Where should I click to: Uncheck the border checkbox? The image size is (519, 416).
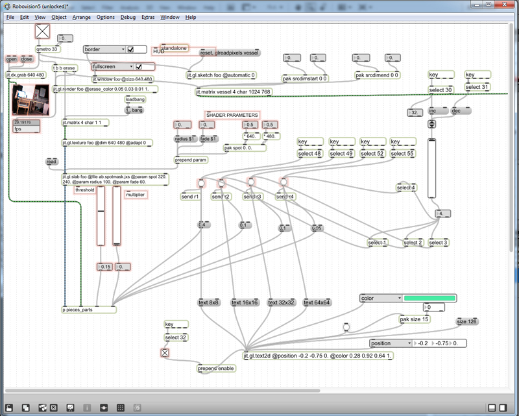point(130,49)
